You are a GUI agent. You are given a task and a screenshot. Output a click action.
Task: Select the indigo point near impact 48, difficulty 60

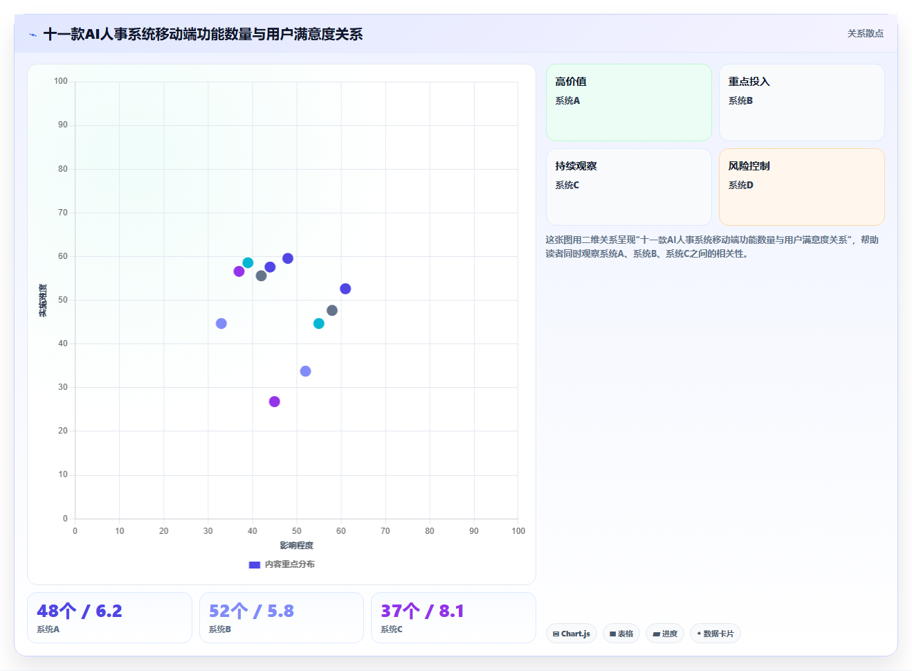tap(288, 258)
